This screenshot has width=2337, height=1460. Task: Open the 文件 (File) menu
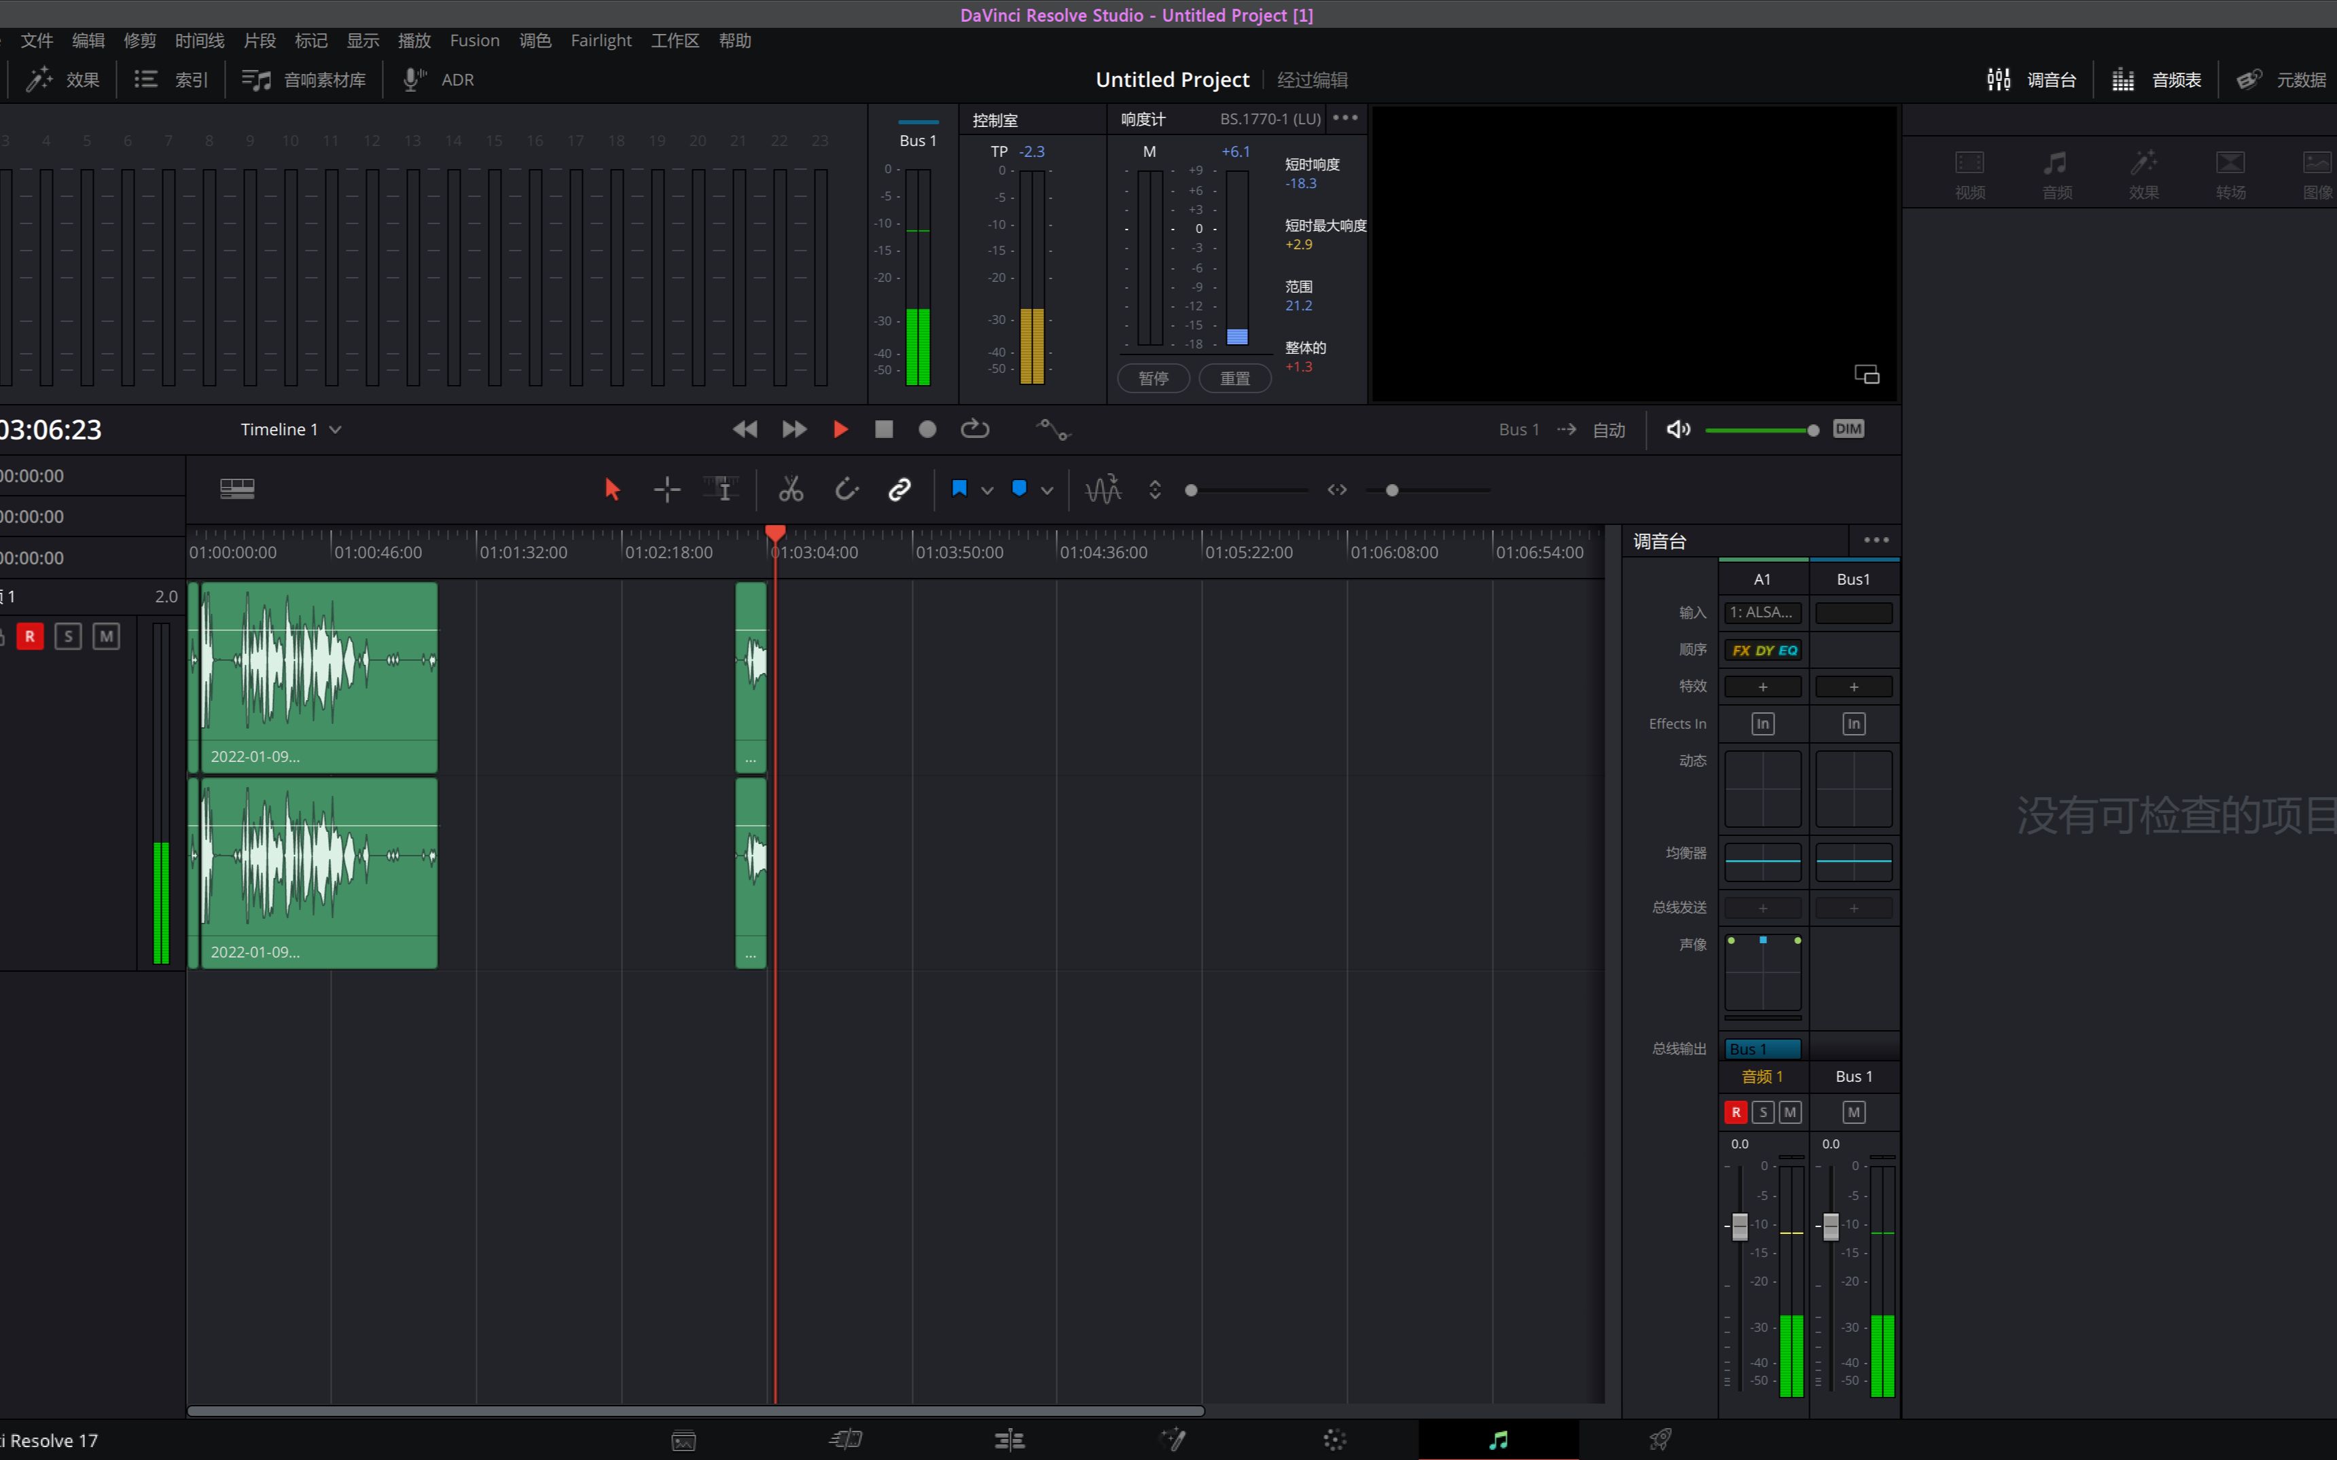point(37,41)
